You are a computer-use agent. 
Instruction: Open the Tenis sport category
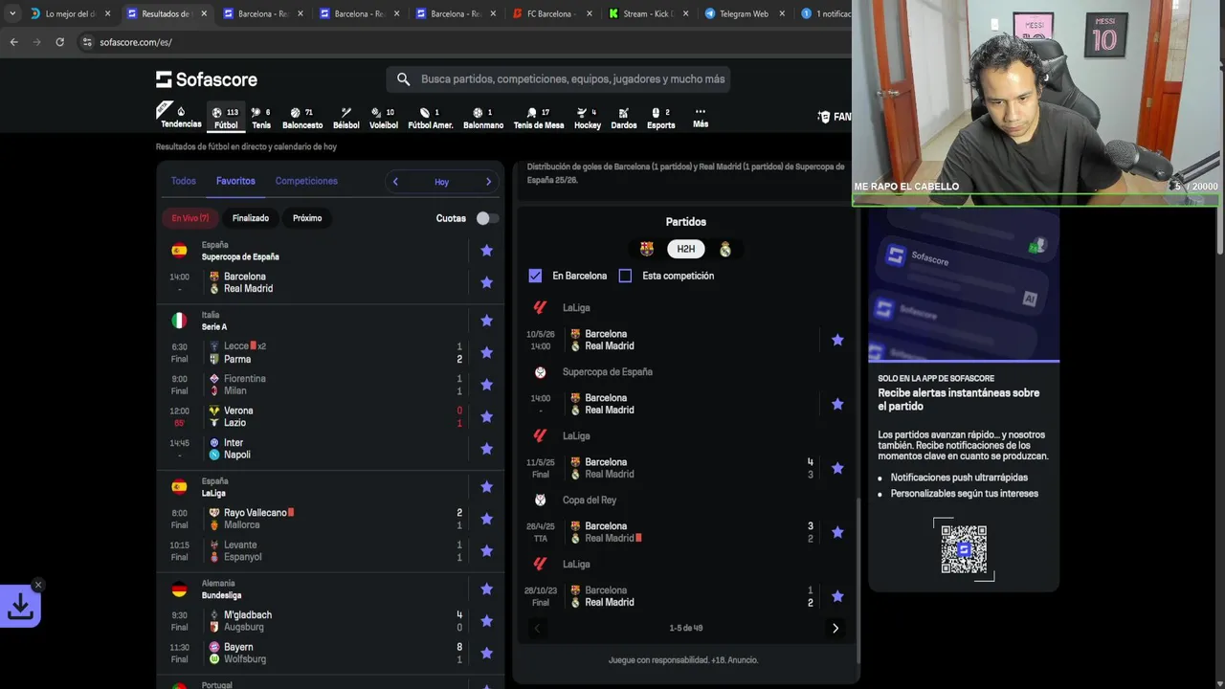(261, 117)
